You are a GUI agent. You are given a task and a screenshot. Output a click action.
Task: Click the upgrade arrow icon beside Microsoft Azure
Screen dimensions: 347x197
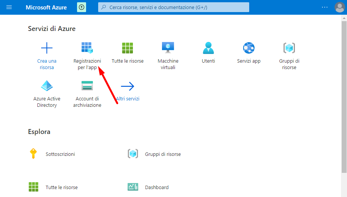click(x=82, y=7)
